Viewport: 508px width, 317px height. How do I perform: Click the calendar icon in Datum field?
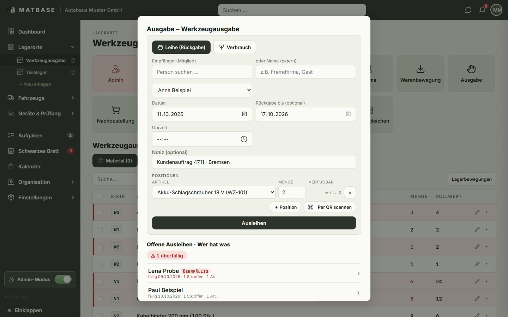(x=244, y=114)
